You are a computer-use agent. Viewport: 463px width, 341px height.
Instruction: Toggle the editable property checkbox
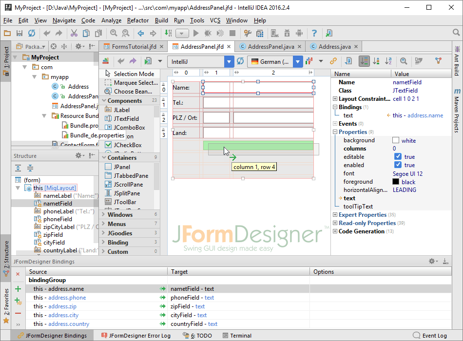398,156
